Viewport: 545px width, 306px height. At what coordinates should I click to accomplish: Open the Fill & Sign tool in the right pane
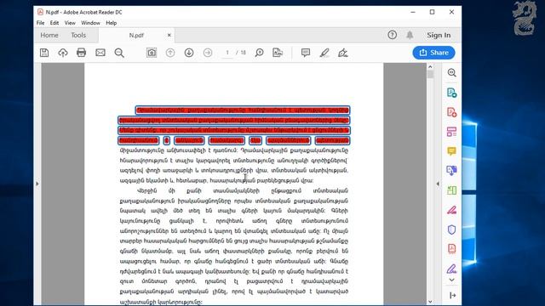click(452, 210)
